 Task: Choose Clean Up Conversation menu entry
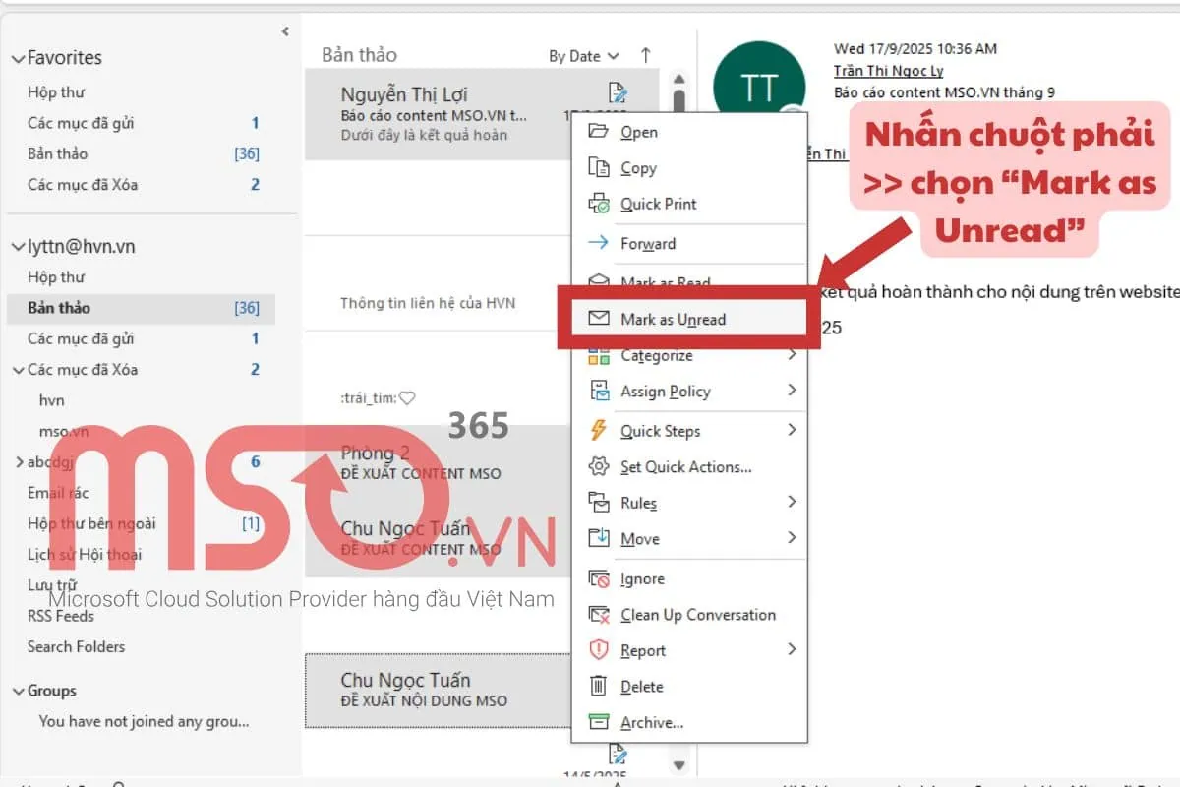[x=697, y=615]
